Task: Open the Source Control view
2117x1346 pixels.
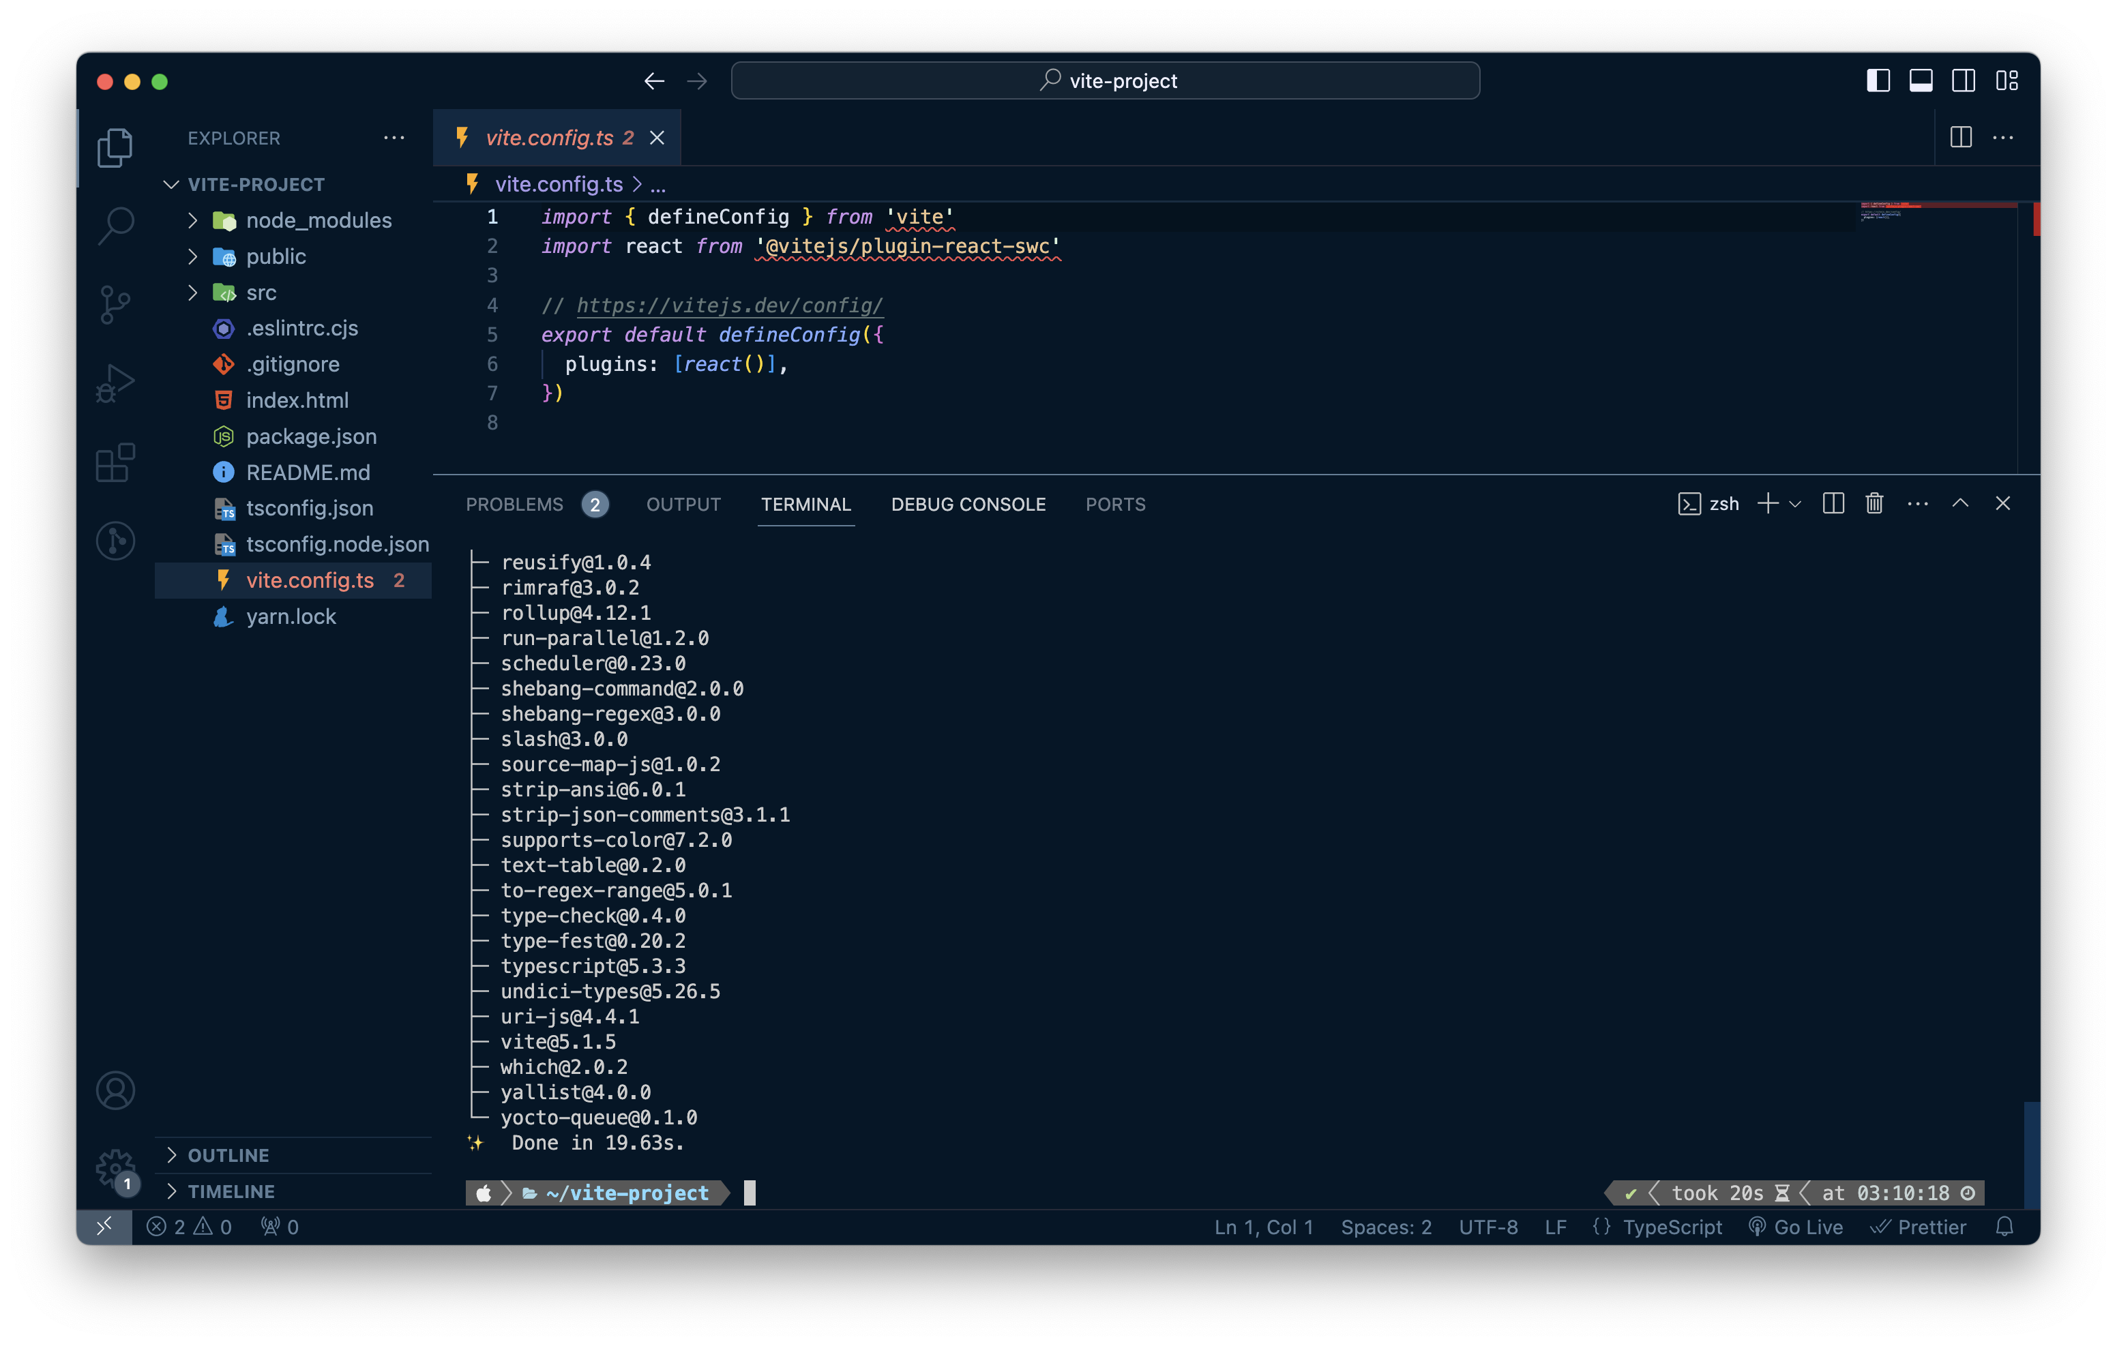Action: click(x=115, y=304)
